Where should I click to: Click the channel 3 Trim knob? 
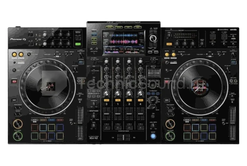pos(107,62)
